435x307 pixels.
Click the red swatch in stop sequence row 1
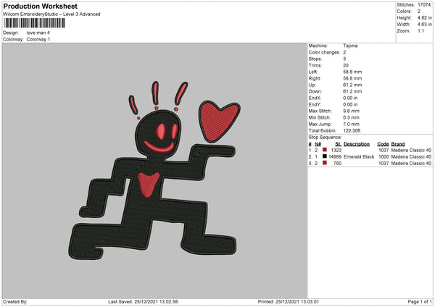(325, 150)
